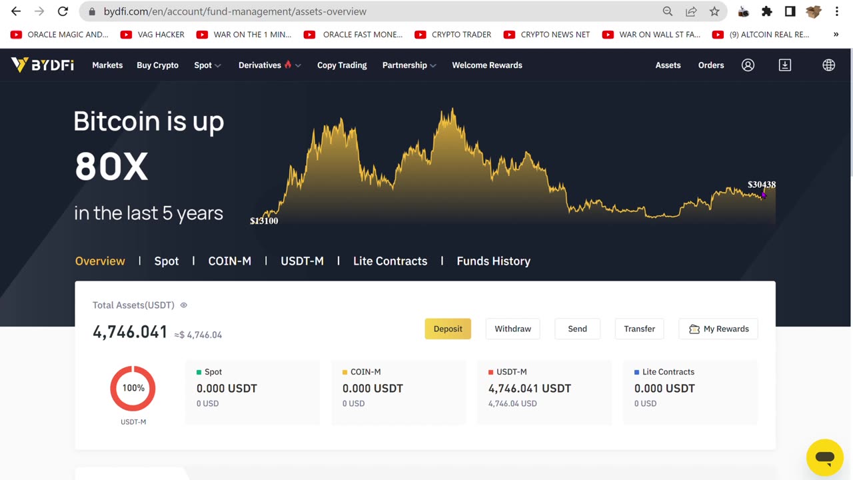Open the Chrome three-dot menu
Viewport: 853px width, 480px height.
tap(837, 11)
